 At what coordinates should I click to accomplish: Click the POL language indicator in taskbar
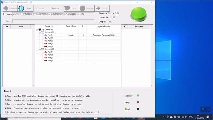point(191,117)
